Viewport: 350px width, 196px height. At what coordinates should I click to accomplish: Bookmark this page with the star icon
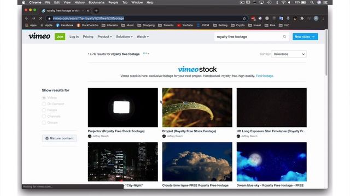tap(244, 19)
